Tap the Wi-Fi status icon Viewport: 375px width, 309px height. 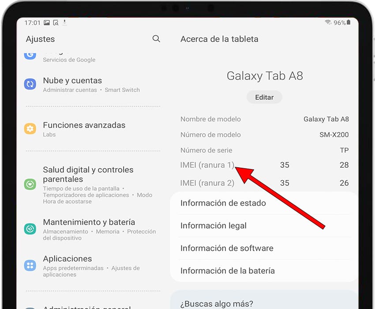point(328,23)
